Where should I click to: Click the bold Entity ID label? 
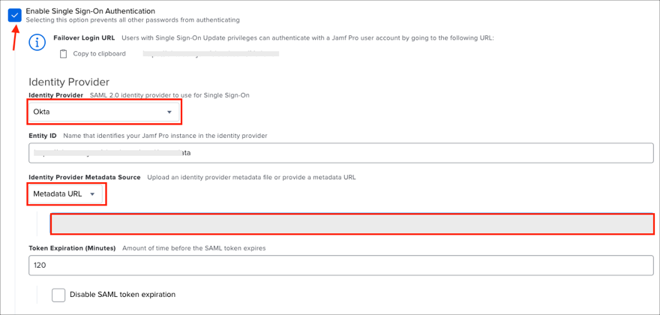tap(43, 136)
